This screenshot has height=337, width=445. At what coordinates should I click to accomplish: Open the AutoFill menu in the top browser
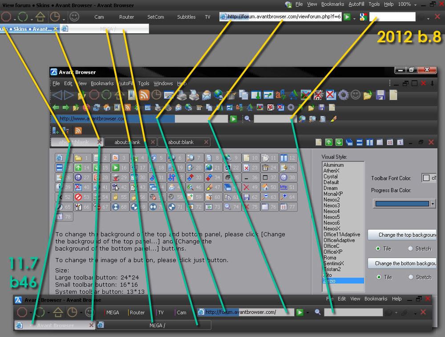(x=356, y=4)
